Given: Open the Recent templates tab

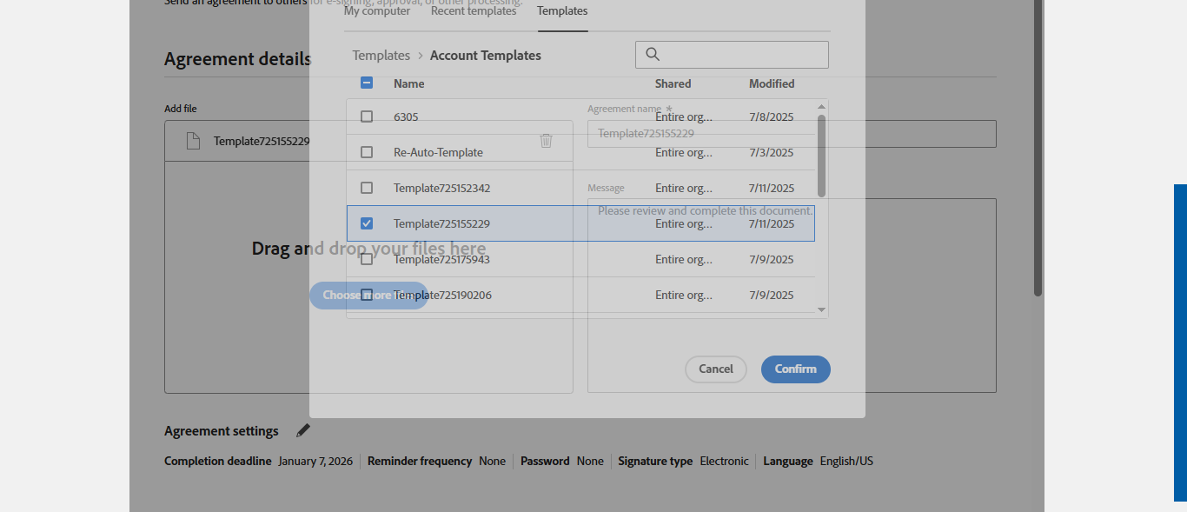Looking at the screenshot, I should pyautogui.click(x=474, y=11).
